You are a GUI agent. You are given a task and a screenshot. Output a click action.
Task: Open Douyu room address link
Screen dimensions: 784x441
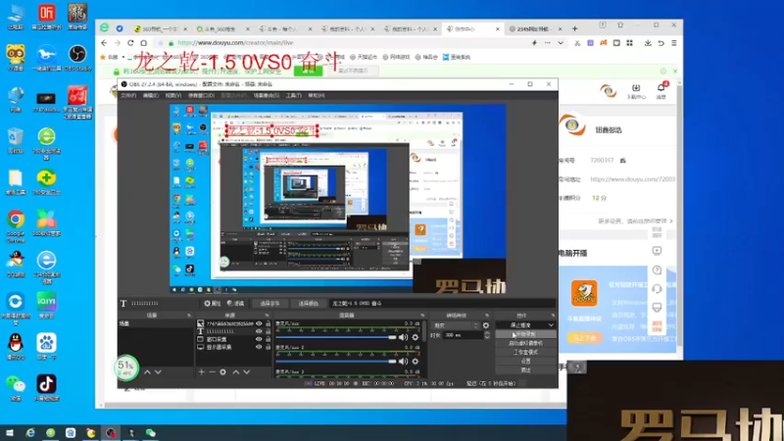(632, 179)
